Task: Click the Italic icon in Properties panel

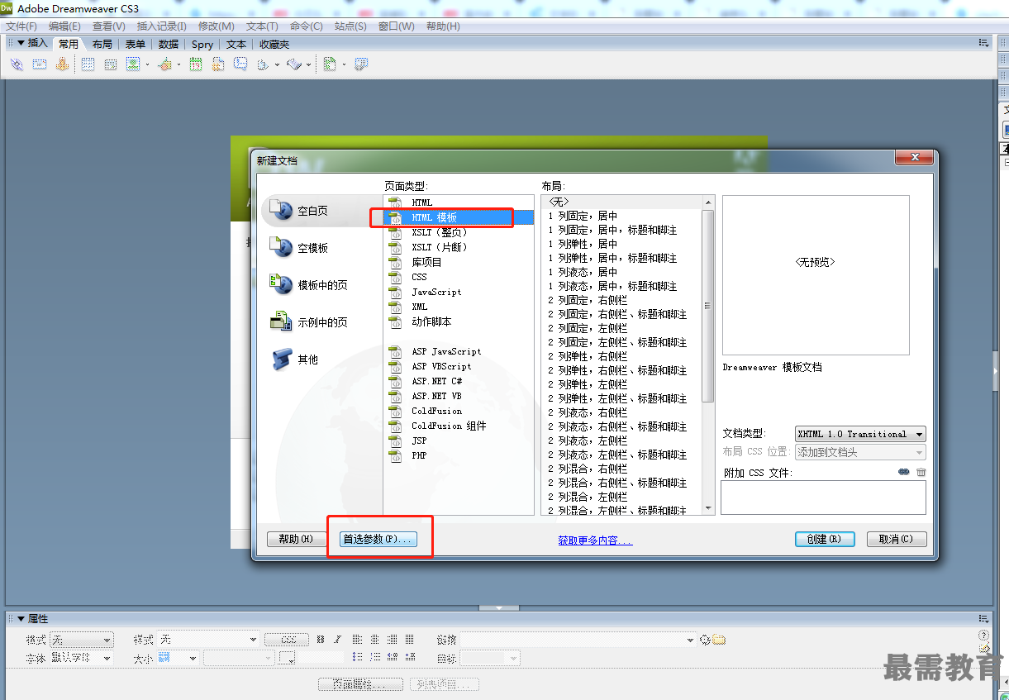Action: [x=337, y=640]
